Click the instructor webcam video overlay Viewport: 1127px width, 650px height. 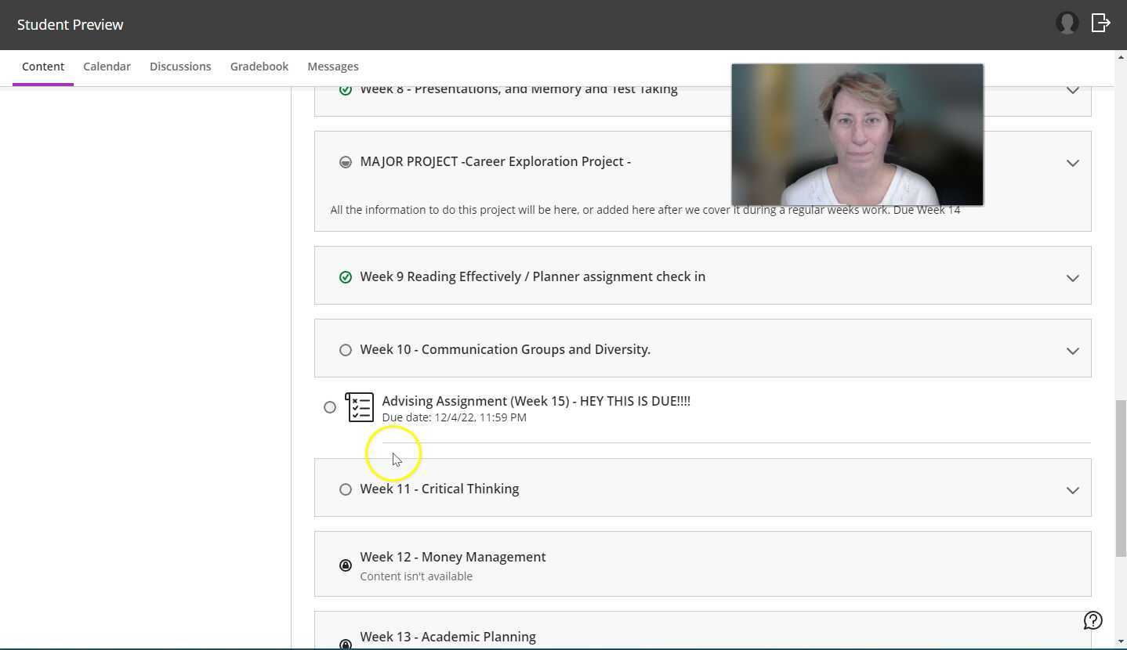click(x=857, y=135)
